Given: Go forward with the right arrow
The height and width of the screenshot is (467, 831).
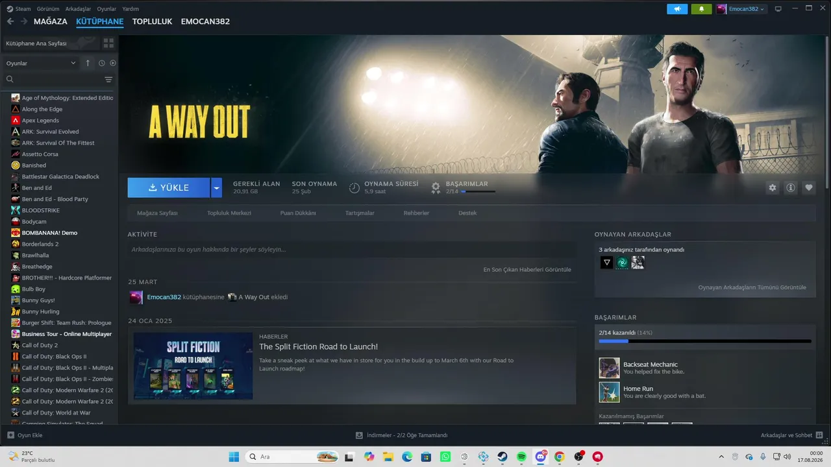Looking at the screenshot, I should click(x=24, y=21).
